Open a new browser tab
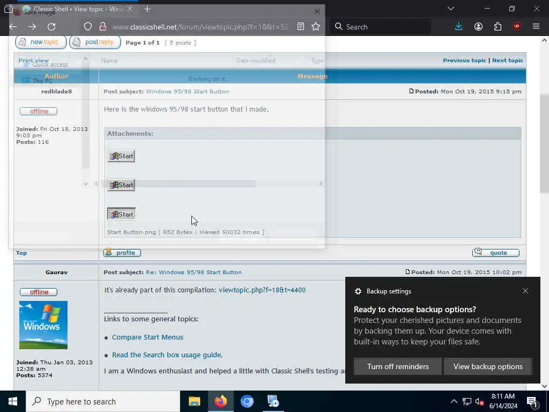This screenshot has height=412, width=549. (x=147, y=9)
